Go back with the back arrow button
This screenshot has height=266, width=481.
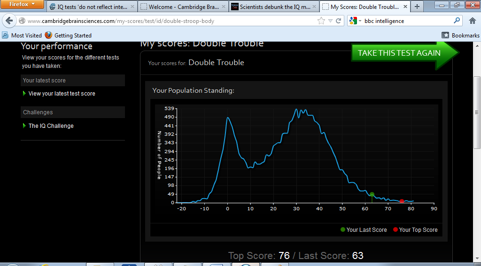pyautogui.click(x=9, y=21)
